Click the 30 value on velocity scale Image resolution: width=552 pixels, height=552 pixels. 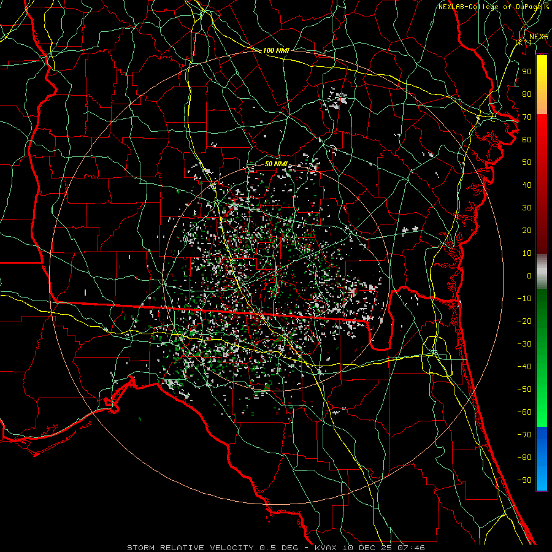[527, 208]
